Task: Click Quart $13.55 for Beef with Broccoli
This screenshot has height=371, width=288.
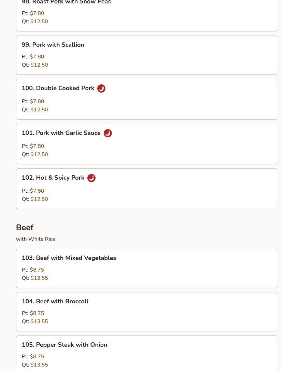Action: pyautogui.click(x=39, y=321)
